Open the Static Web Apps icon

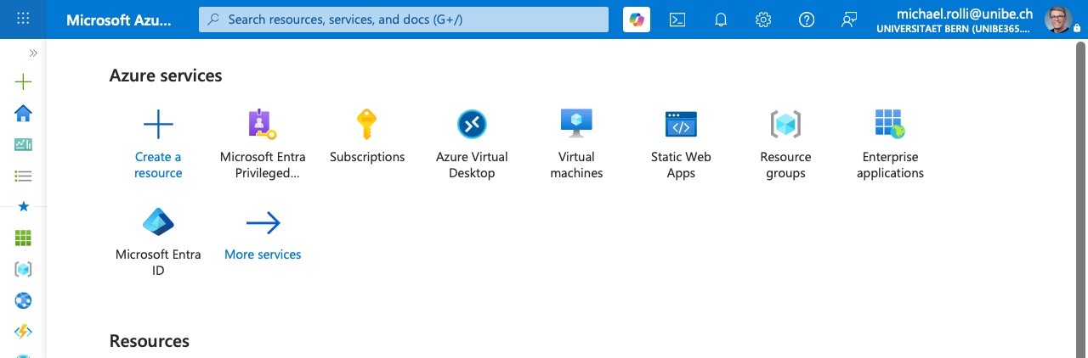[x=681, y=124]
